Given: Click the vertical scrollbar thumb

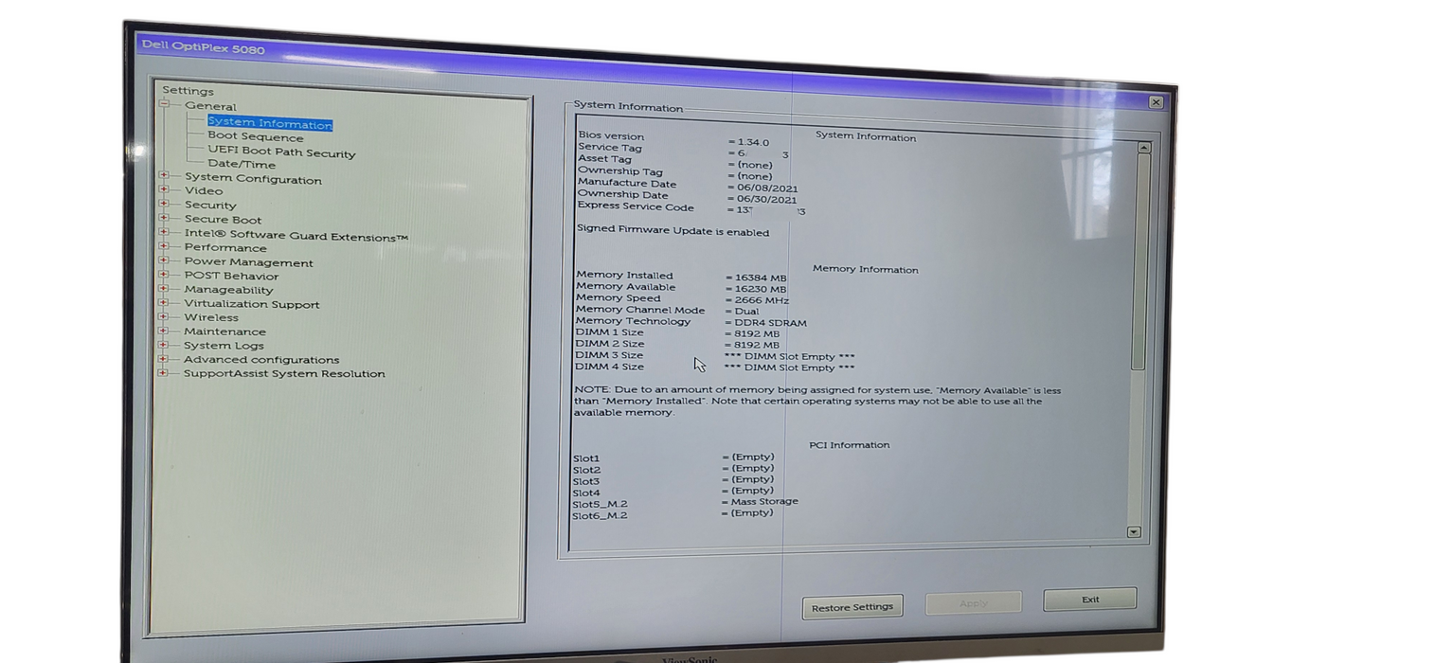Looking at the screenshot, I should coord(1140,261).
